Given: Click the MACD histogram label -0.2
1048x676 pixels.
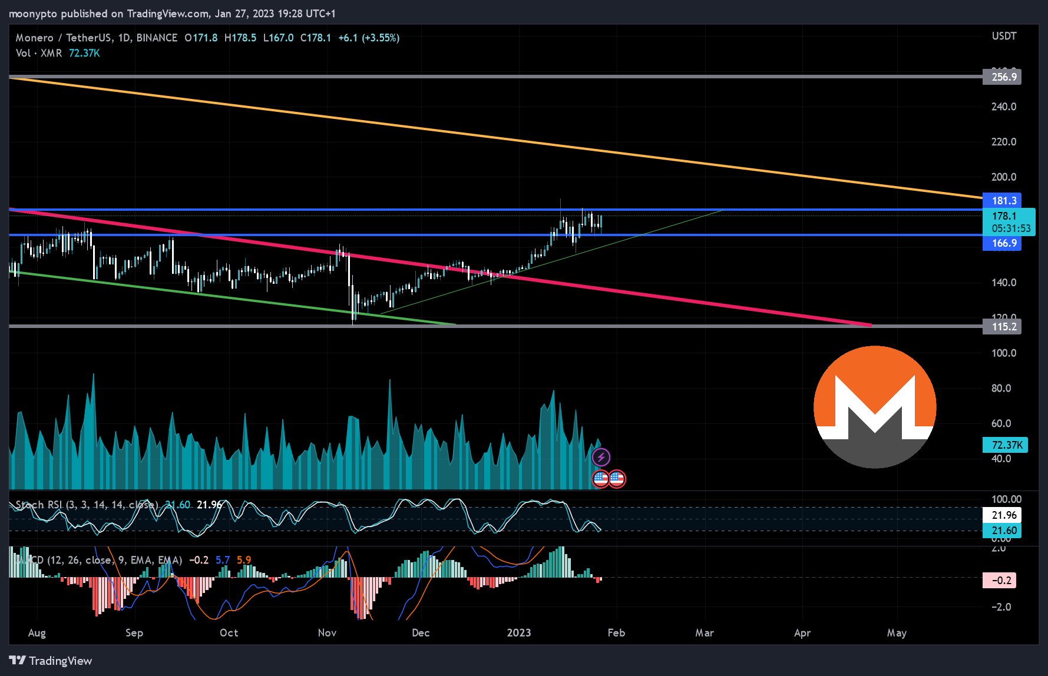Looking at the screenshot, I should [999, 581].
